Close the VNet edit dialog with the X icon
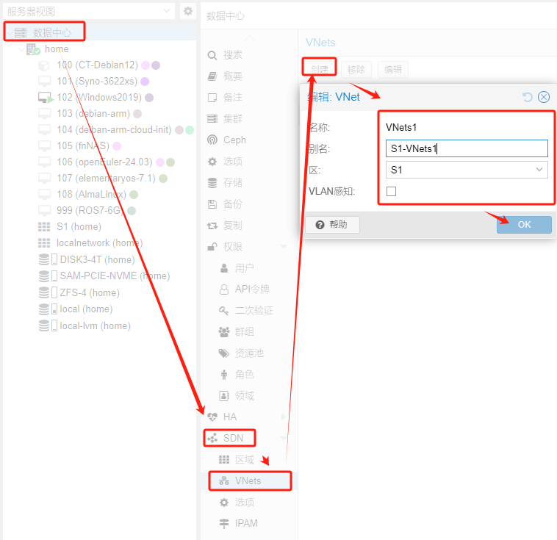 click(544, 97)
